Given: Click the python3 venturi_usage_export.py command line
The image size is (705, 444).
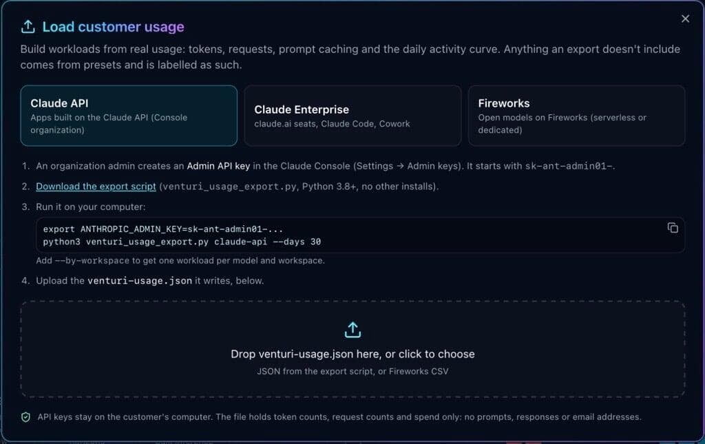Looking at the screenshot, I should (182, 242).
